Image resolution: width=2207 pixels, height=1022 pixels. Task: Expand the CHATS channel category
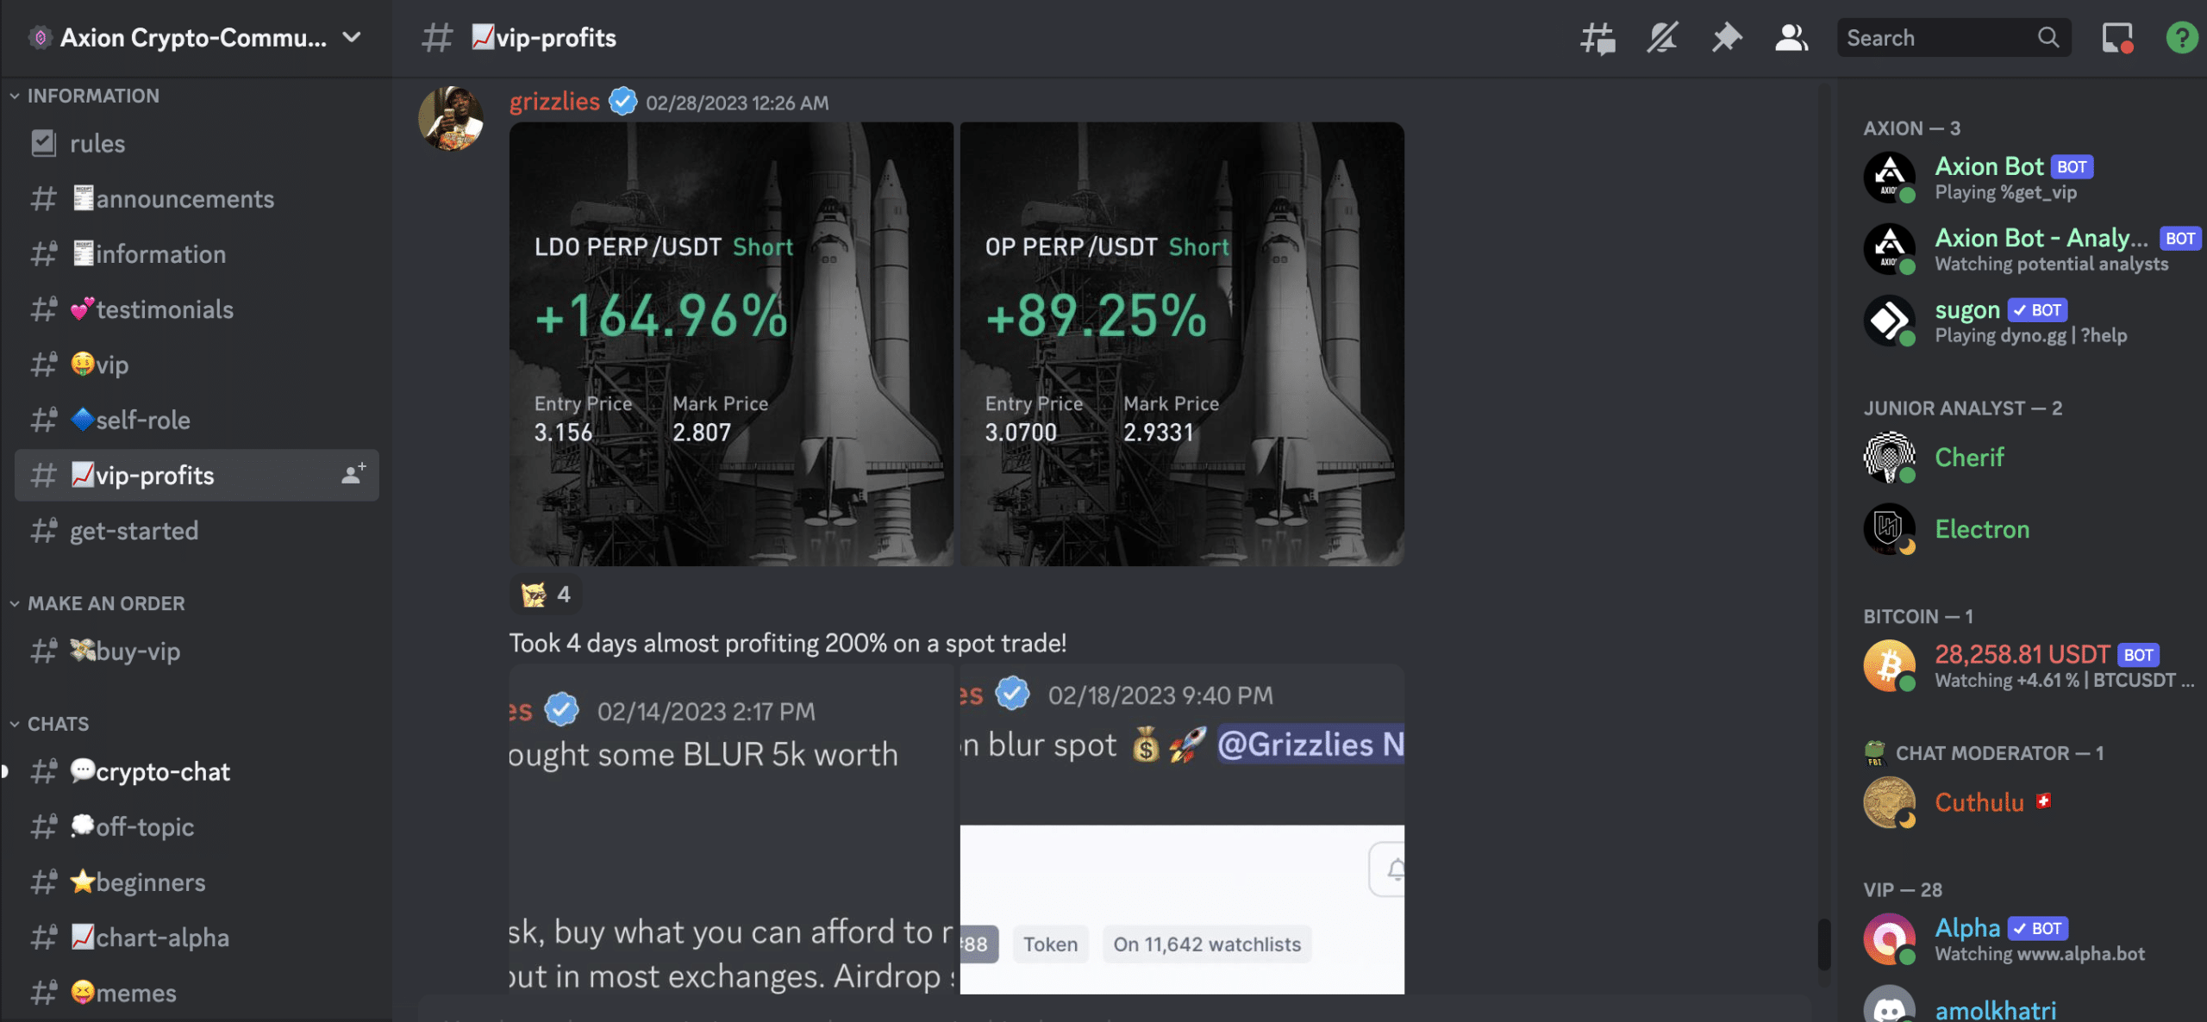coord(59,724)
